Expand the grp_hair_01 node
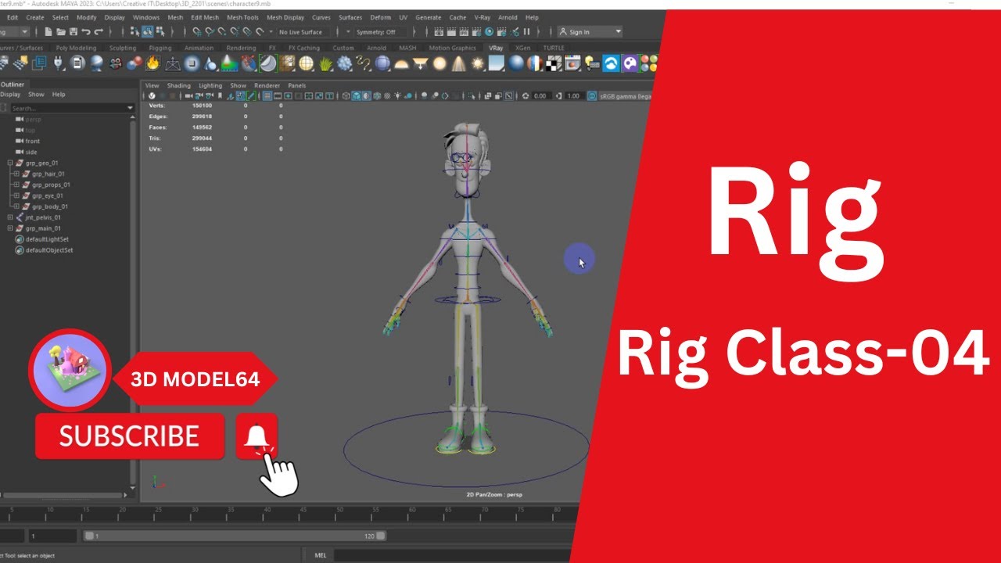This screenshot has width=1001, height=563. pos(16,174)
